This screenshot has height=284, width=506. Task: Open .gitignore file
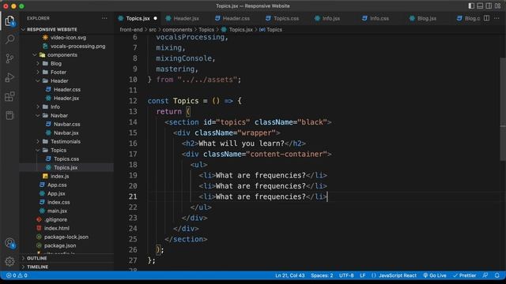coord(56,219)
